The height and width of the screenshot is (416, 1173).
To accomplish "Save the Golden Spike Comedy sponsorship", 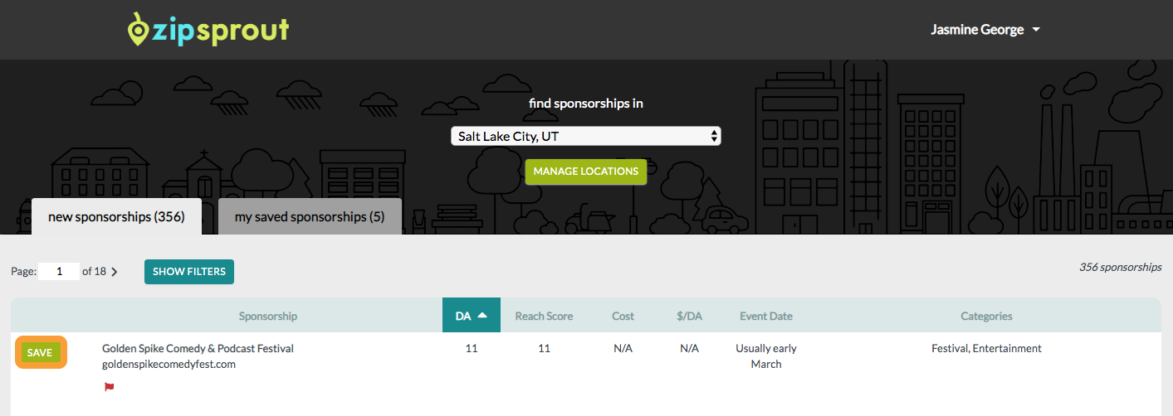I will click(40, 353).
